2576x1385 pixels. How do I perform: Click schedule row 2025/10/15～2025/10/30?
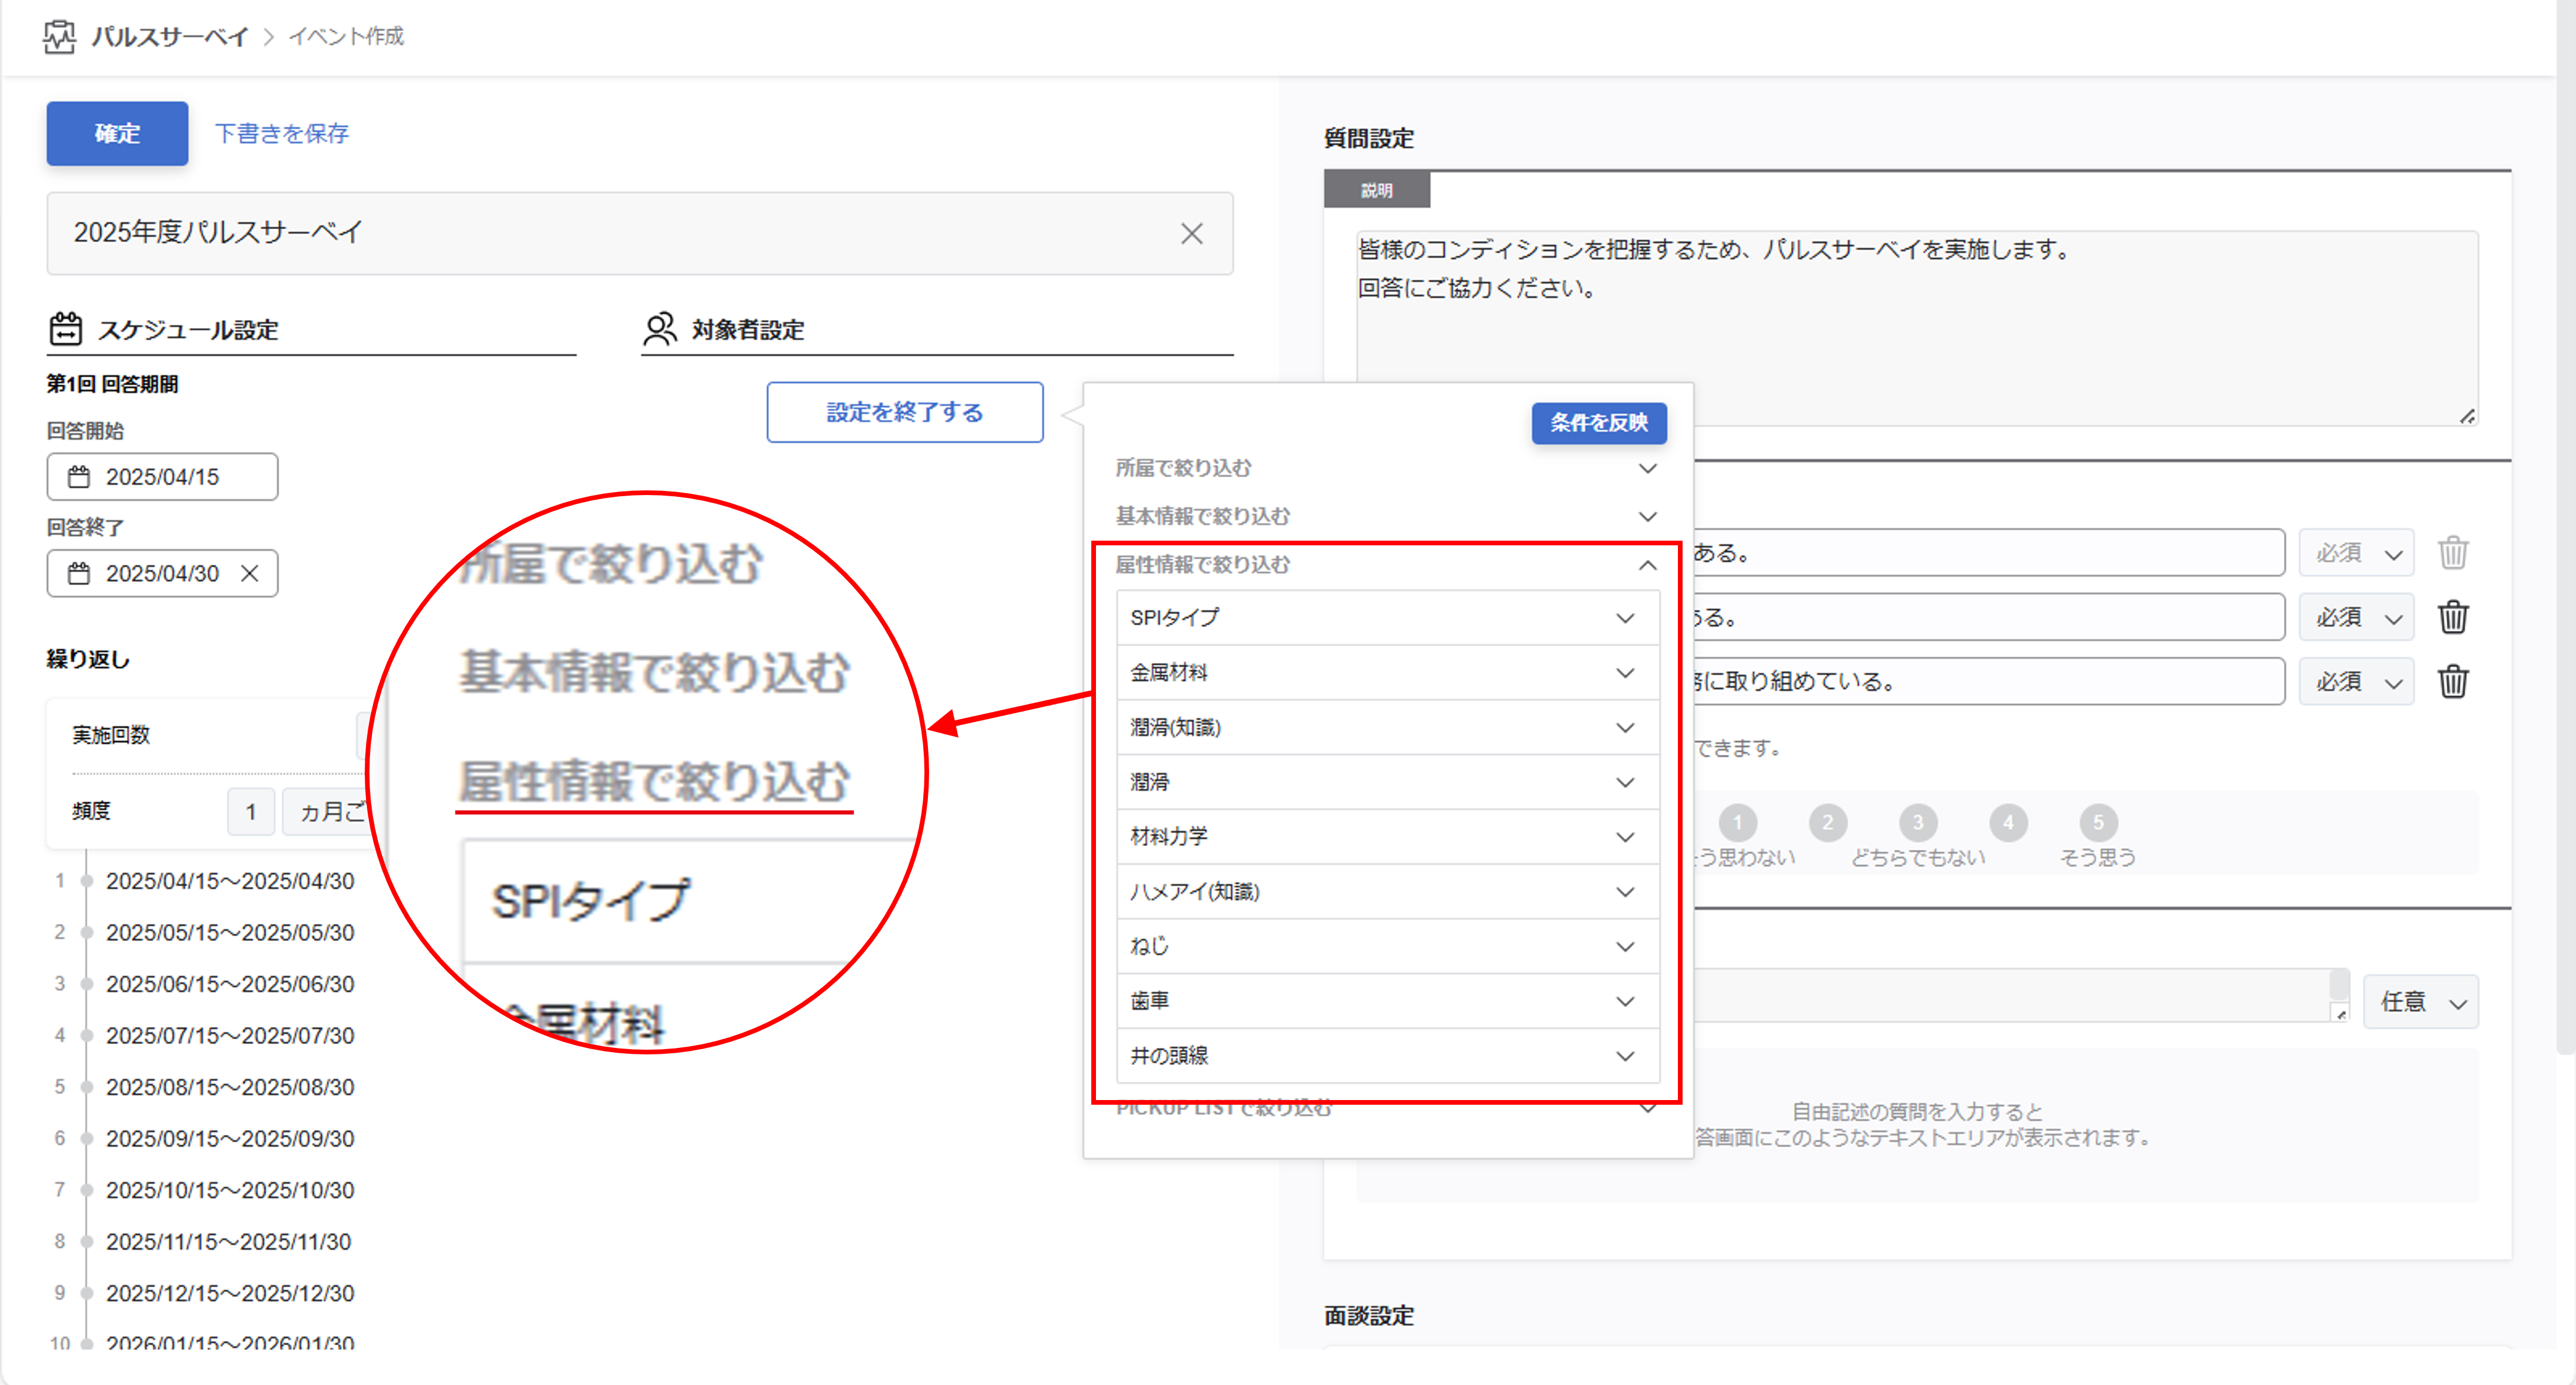pos(230,1190)
